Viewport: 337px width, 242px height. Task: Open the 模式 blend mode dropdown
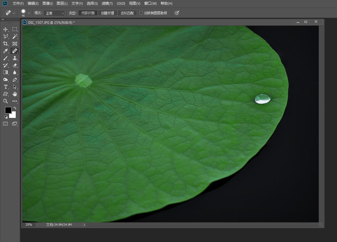click(x=54, y=13)
